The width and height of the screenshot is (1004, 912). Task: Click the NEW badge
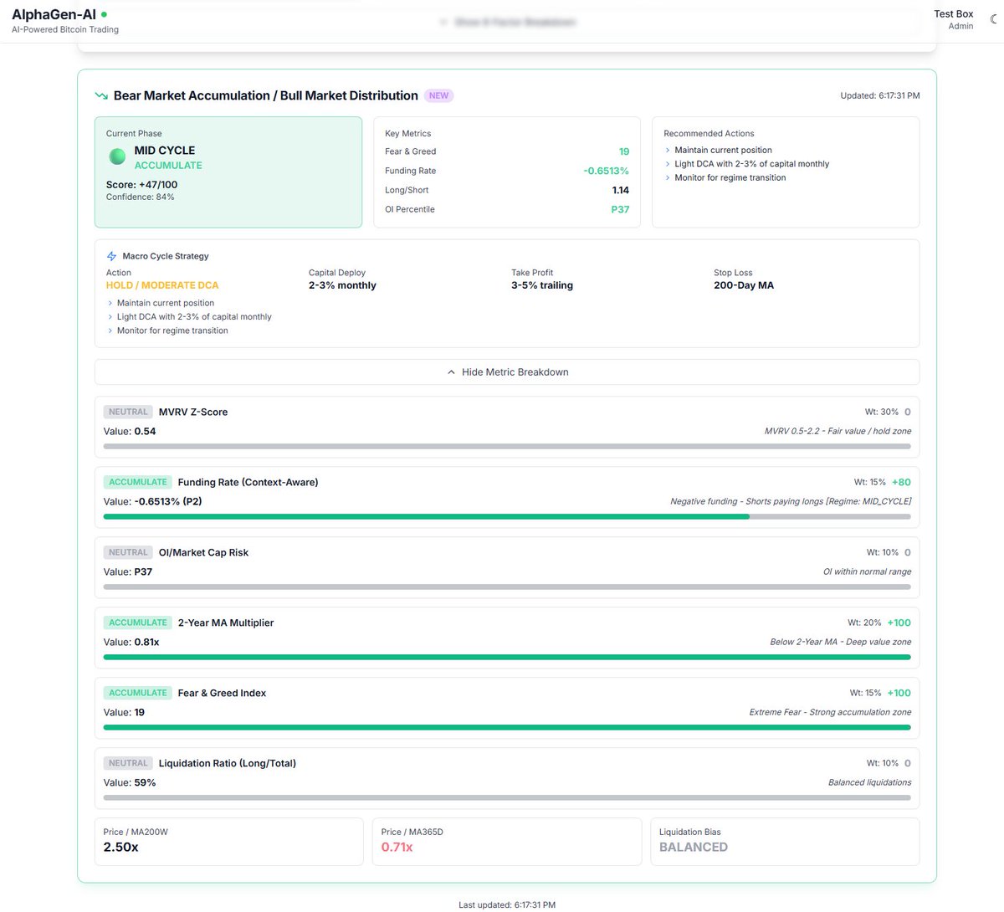(x=438, y=95)
